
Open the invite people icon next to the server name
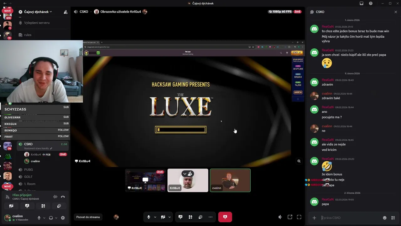click(x=65, y=12)
